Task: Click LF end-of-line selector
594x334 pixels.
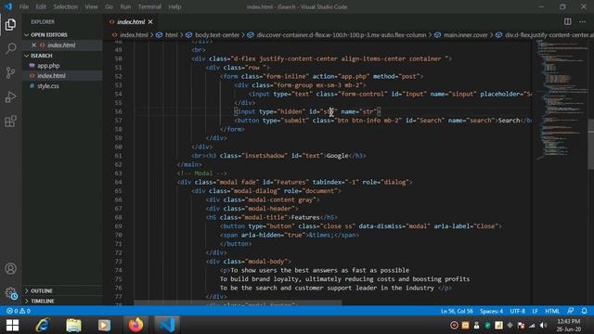Action: click(535, 311)
